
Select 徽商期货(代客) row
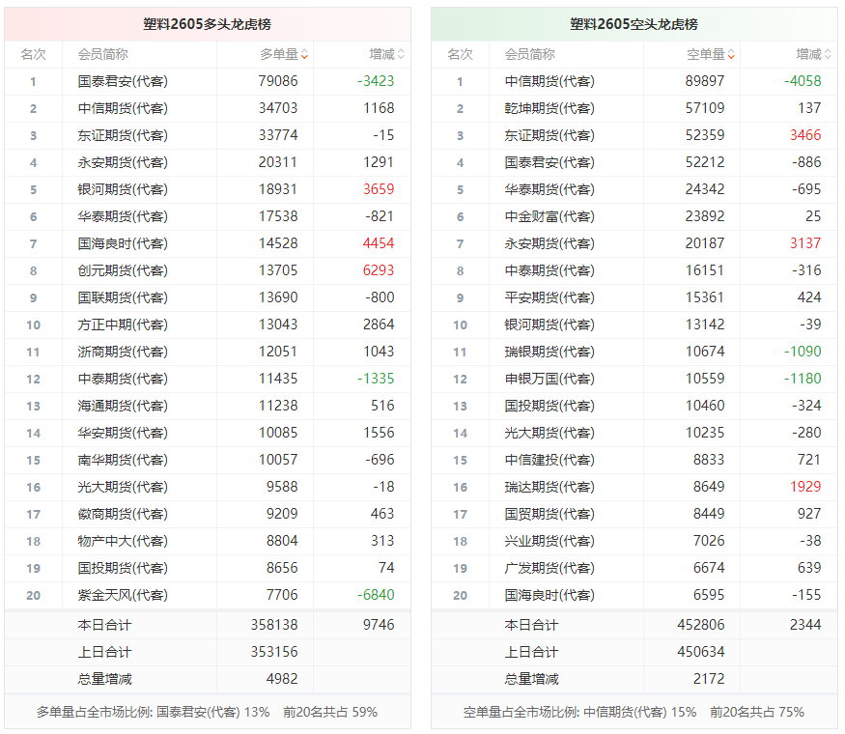click(x=208, y=514)
